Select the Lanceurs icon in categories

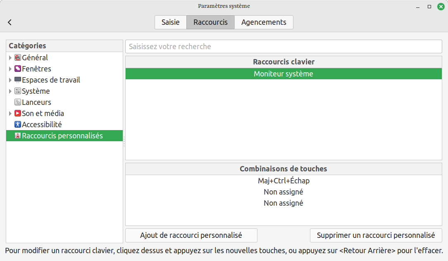click(18, 102)
